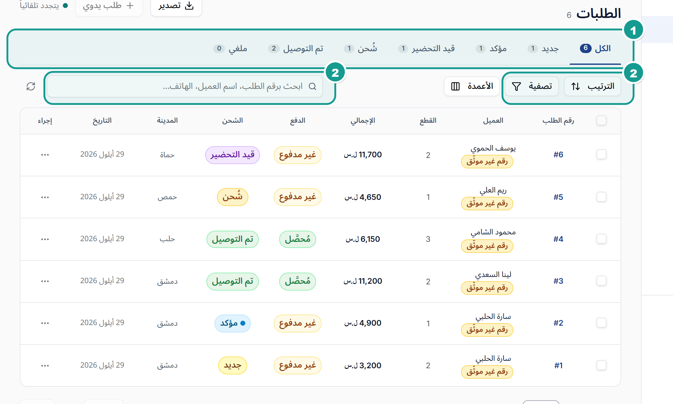
Task: Focus the order search input field
Action: [185, 86]
